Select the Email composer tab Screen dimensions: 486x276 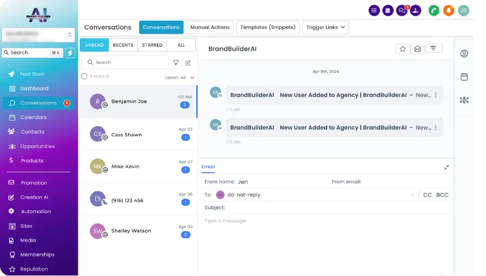pos(208,167)
